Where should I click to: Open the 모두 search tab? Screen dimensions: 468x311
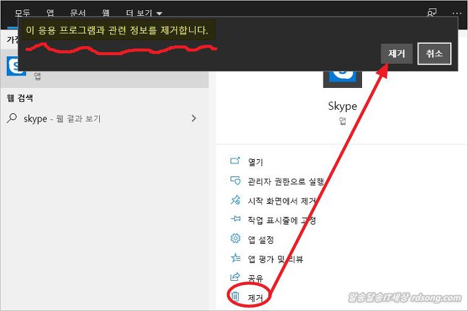(23, 13)
